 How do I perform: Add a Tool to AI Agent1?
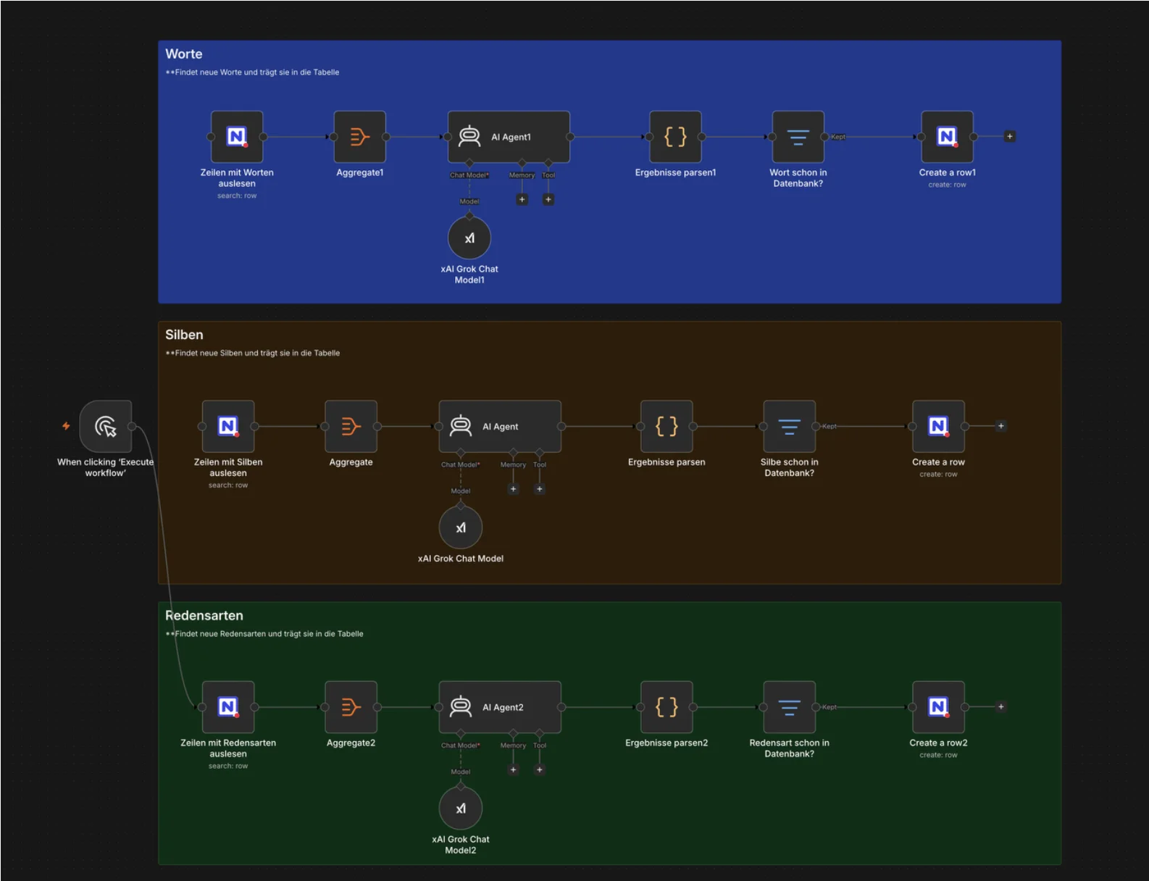point(548,199)
